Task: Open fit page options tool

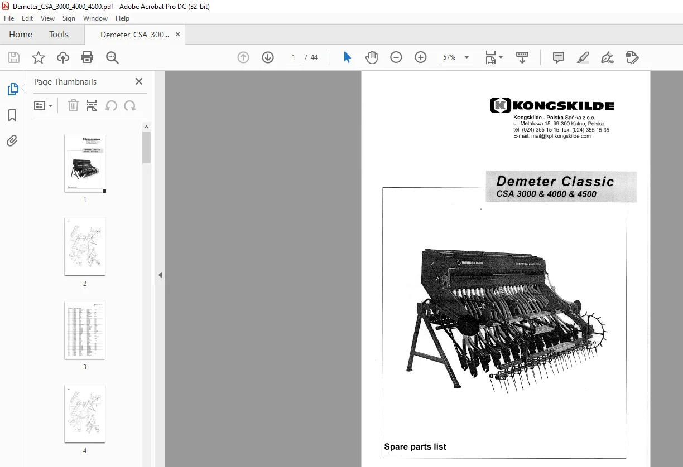Action: tap(490, 57)
